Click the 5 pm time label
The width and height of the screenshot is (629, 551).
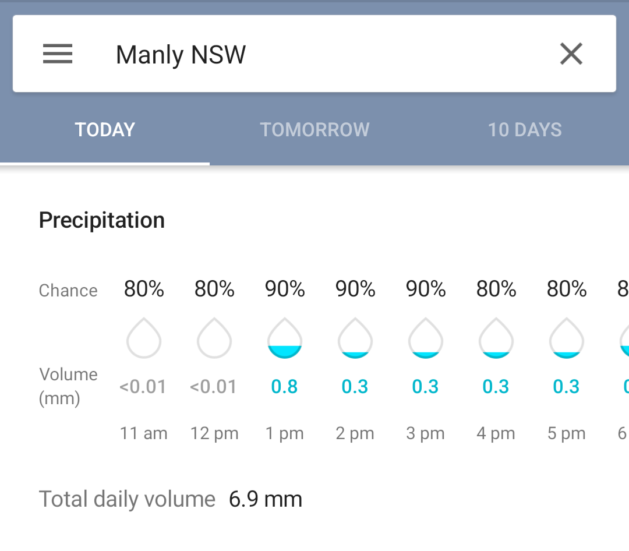[567, 433]
